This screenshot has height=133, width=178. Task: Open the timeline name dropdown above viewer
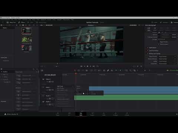92,25
